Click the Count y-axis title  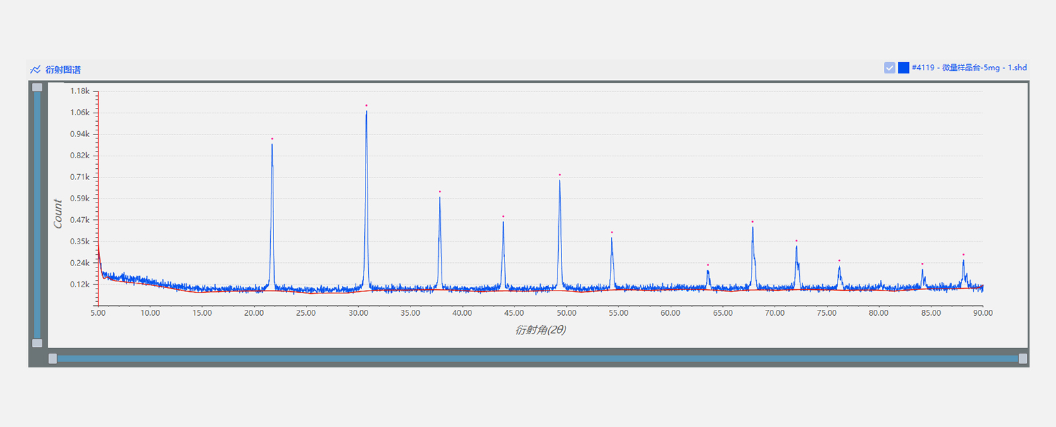pyautogui.click(x=58, y=214)
